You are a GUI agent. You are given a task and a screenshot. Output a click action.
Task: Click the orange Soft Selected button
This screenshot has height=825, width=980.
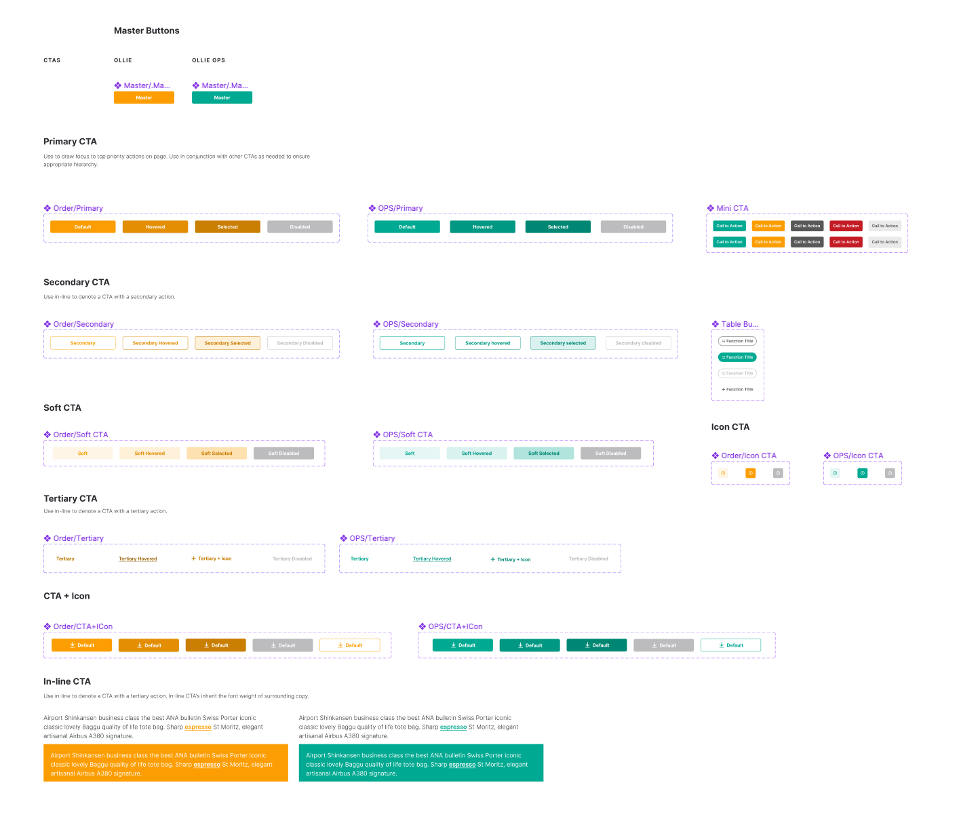pyautogui.click(x=217, y=454)
